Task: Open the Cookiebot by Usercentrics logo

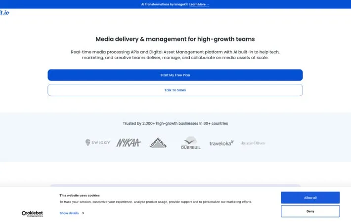Action: (x=32, y=214)
